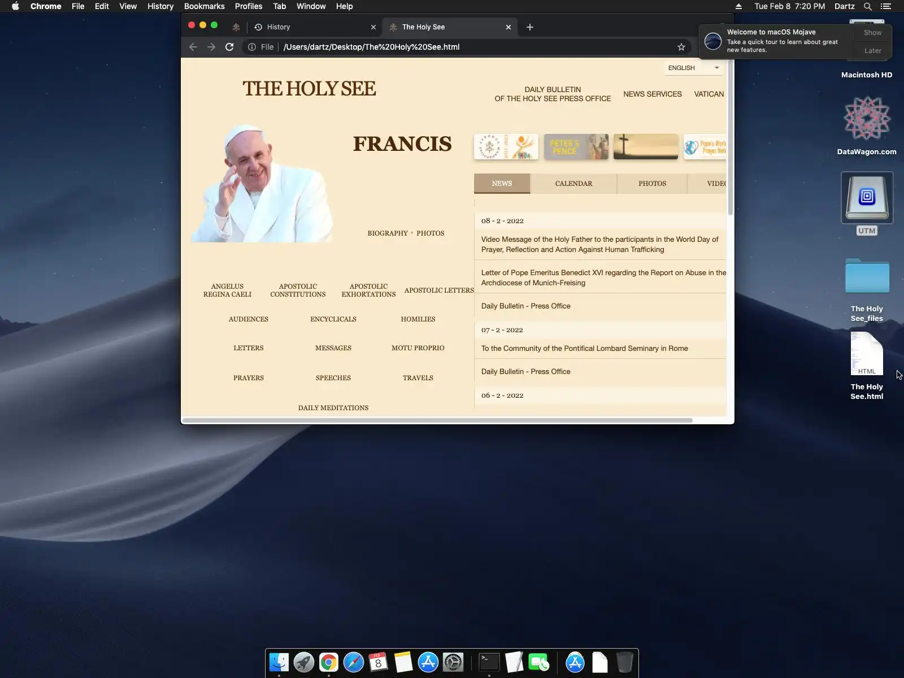The image size is (904, 678).
Task: Open the DAILY MEDITATIONS link
Action: tap(333, 408)
